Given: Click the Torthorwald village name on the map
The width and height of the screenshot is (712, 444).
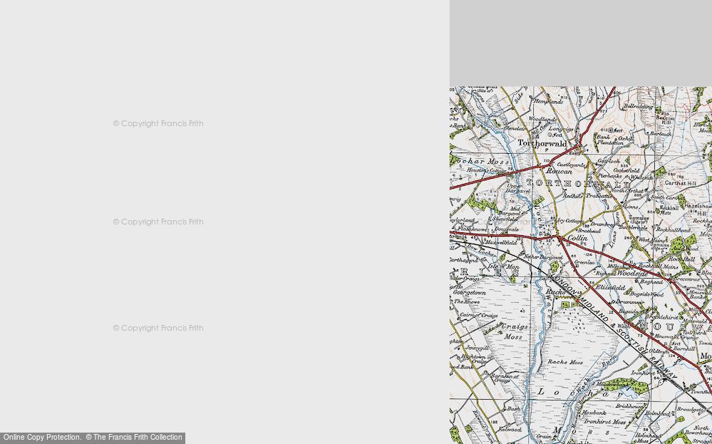Looking at the screenshot, I should pyautogui.click(x=542, y=143).
